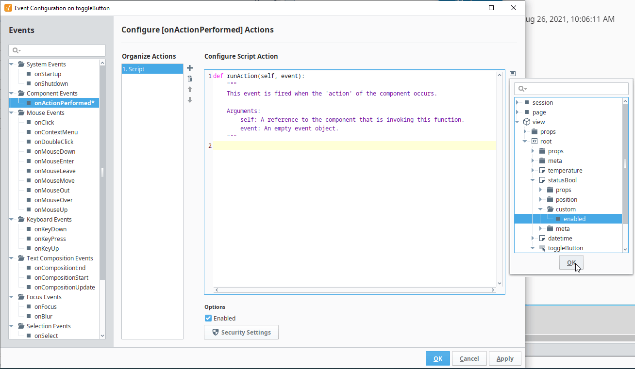This screenshot has height=369, width=635.
Task: Expand the page node in property tree
Action: click(518, 112)
